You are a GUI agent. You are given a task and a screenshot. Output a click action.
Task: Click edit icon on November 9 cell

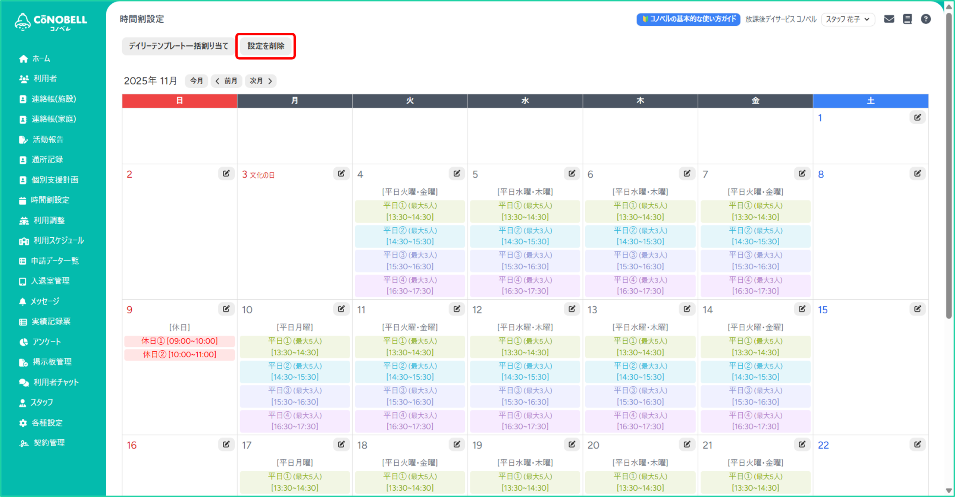coord(226,309)
